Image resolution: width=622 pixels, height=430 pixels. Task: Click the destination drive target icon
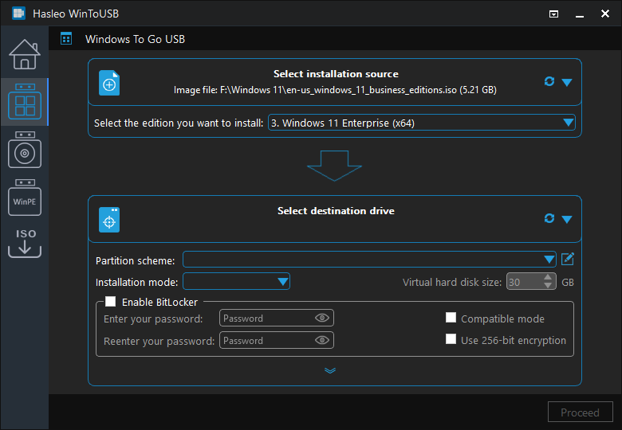pyautogui.click(x=109, y=220)
